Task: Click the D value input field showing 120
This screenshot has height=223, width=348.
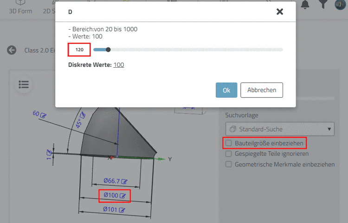Action: point(79,50)
